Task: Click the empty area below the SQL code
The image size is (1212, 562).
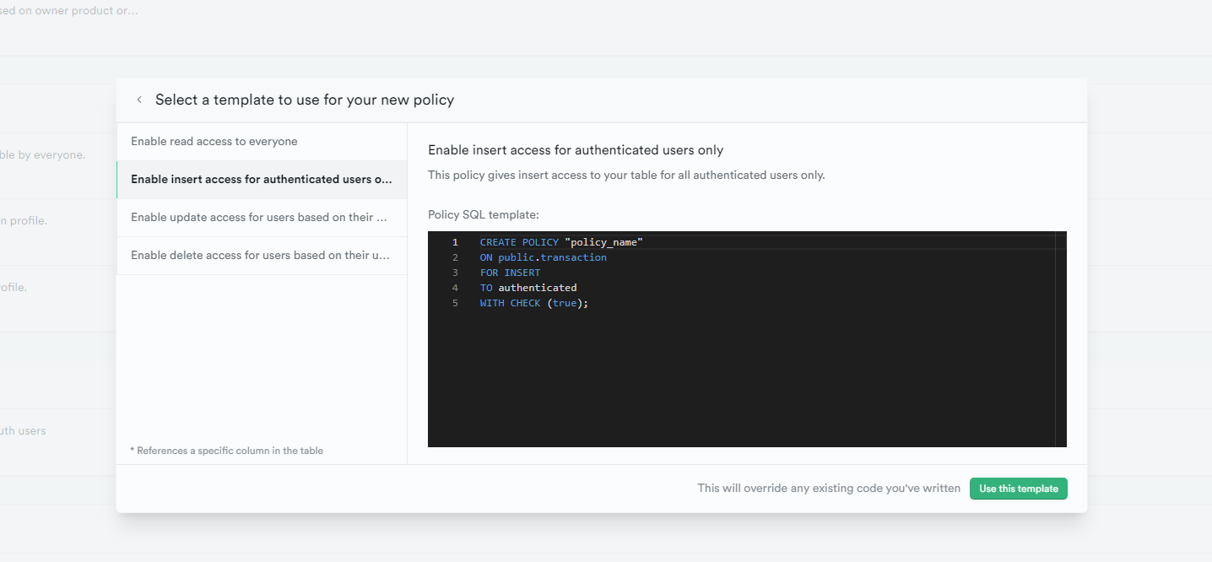Action: tap(743, 380)
